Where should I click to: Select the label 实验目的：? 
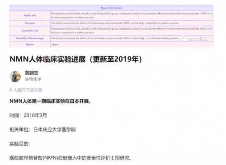point(20,144)
